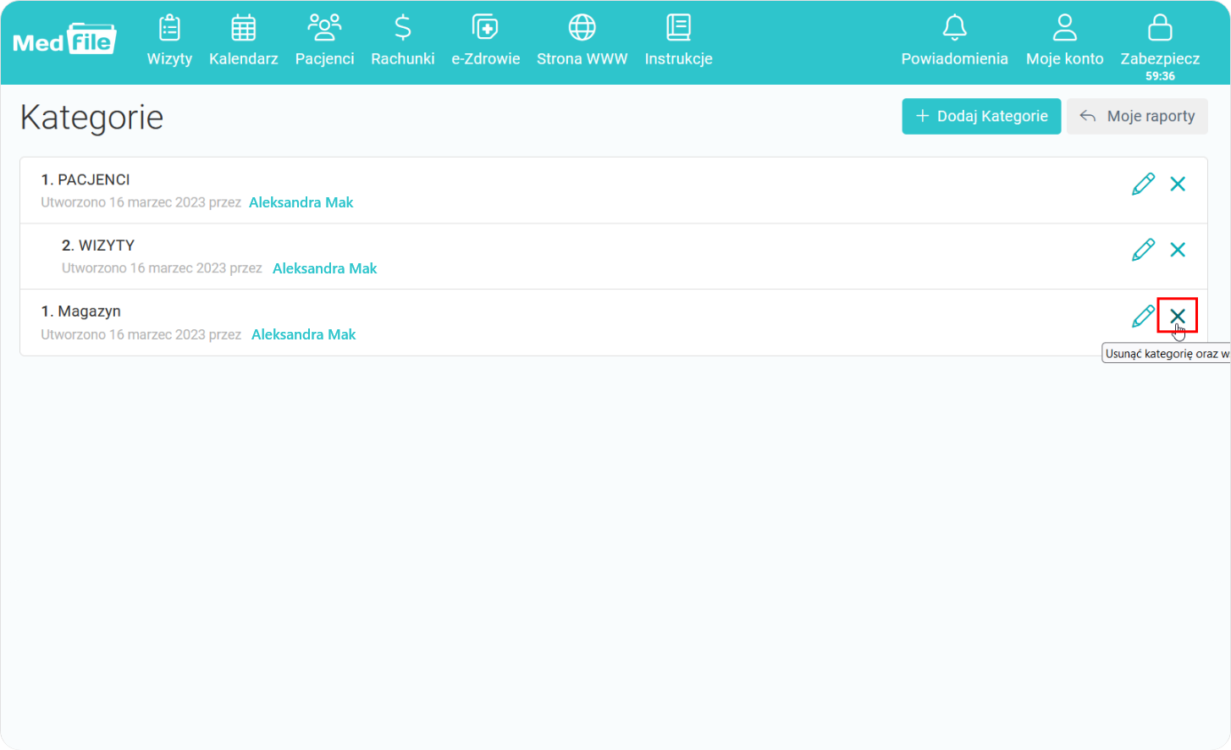This screenshot has width=1231, height=750.
Task: Edit the Magazyn category with the pencil icon
Action: tap(1143, 316)
